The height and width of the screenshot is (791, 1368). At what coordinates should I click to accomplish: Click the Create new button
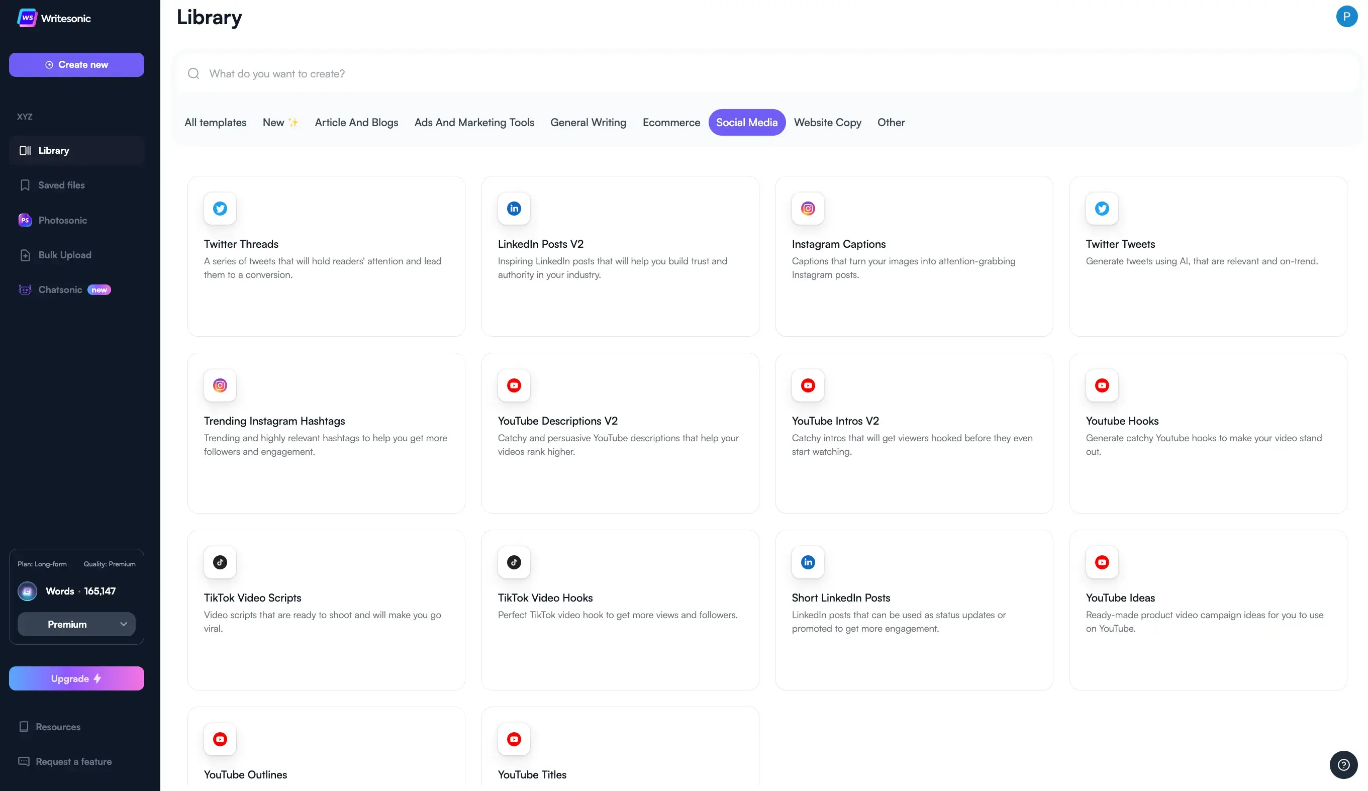pos(76,65)
